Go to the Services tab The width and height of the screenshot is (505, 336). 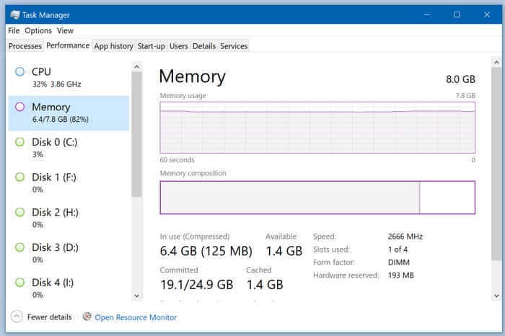234,46
